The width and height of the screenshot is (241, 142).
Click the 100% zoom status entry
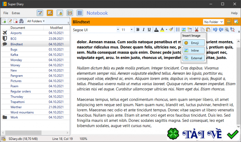(83, 139)
